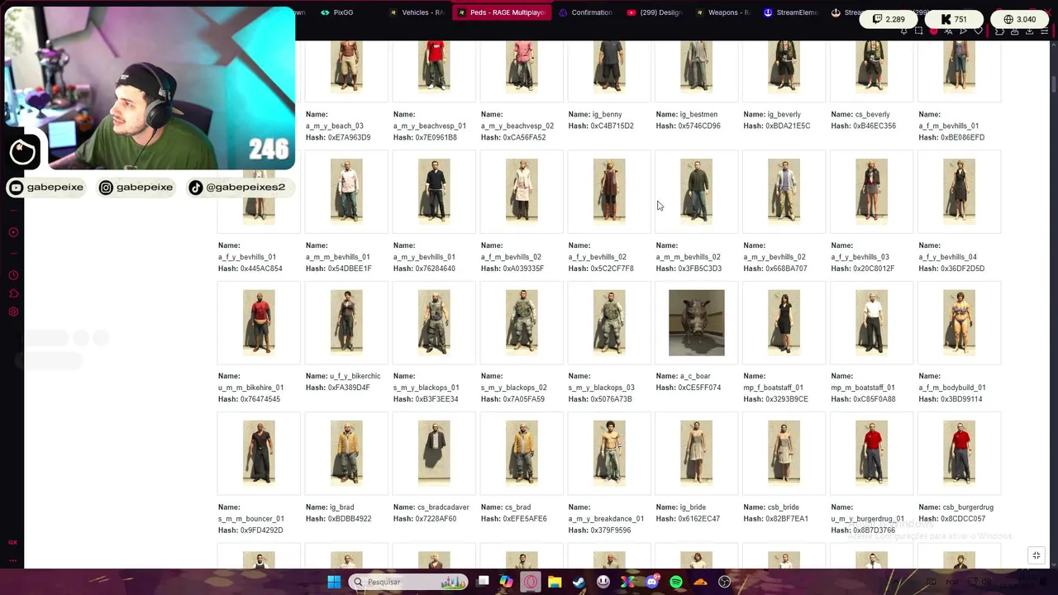Open the History clock icon in sidebar
Viewport: 1058px width, 595px height.
(x=13, y=275)
